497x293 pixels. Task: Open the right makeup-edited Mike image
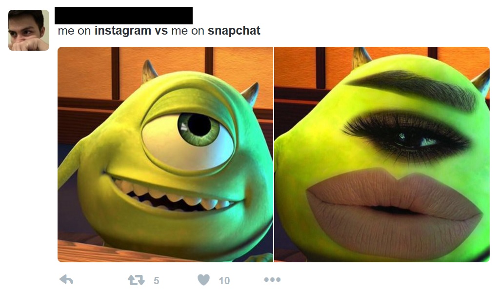(x=382, y=155)
